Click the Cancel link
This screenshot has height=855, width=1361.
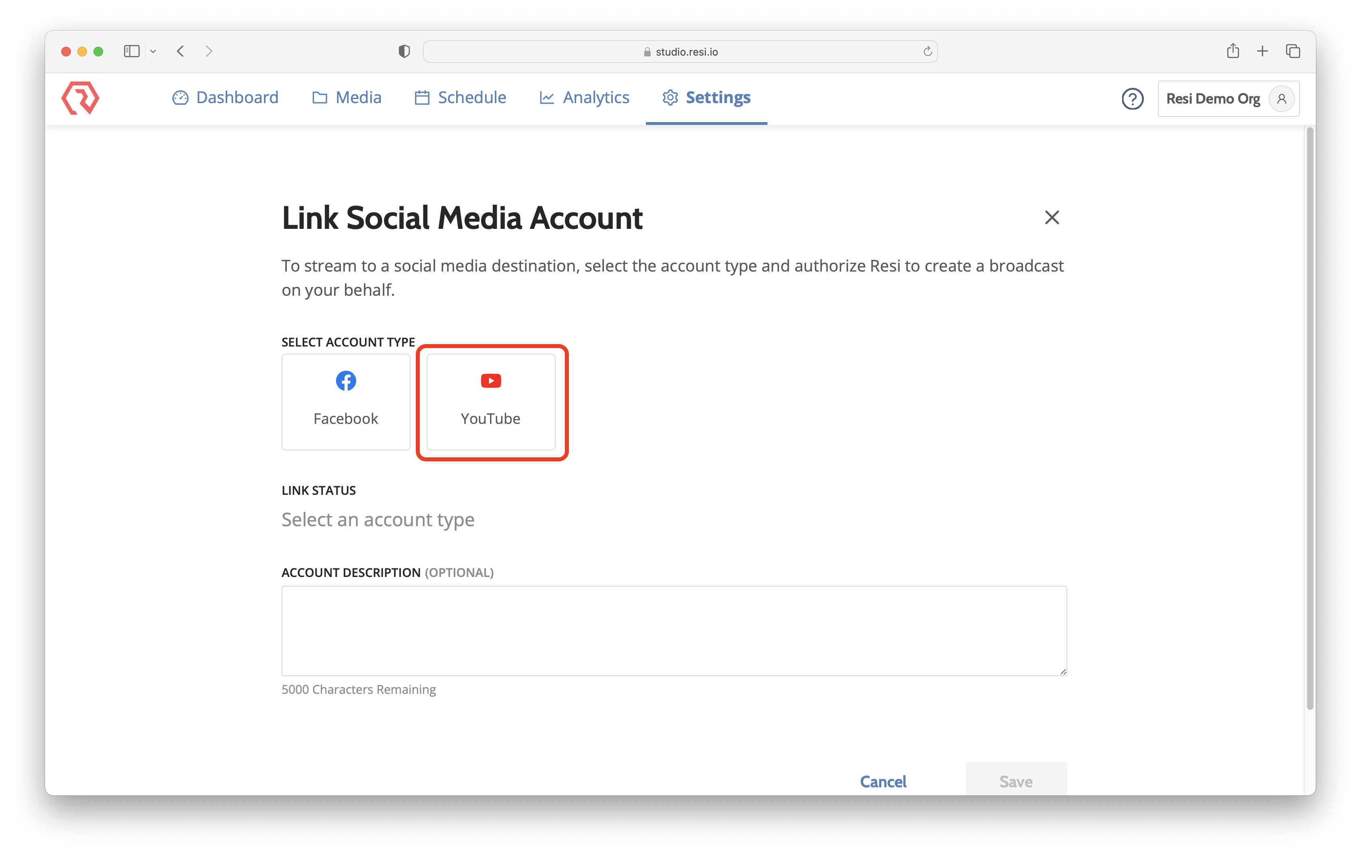point(883,782)
